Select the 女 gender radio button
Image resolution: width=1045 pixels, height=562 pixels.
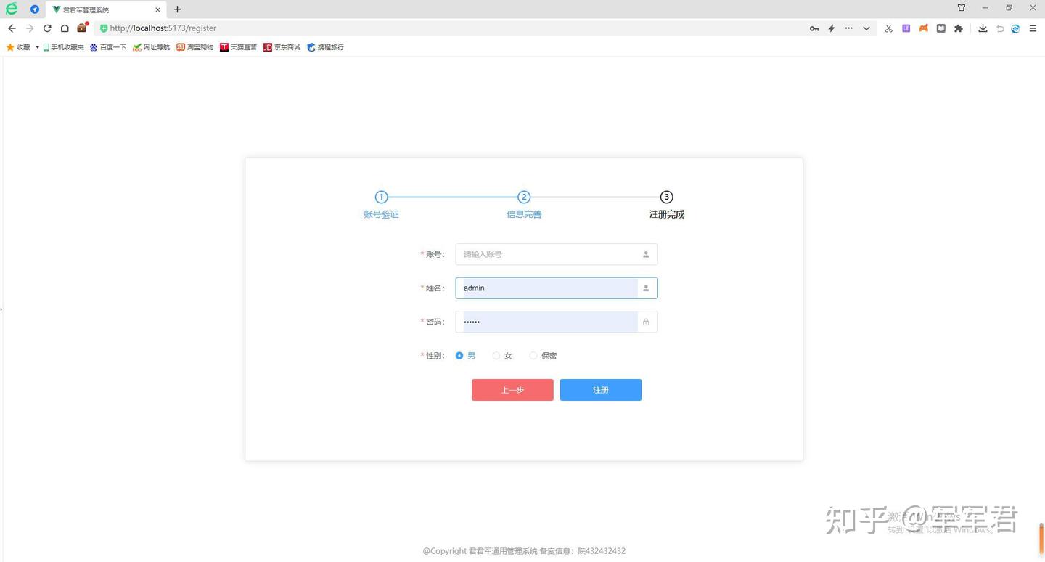point(496,355)
